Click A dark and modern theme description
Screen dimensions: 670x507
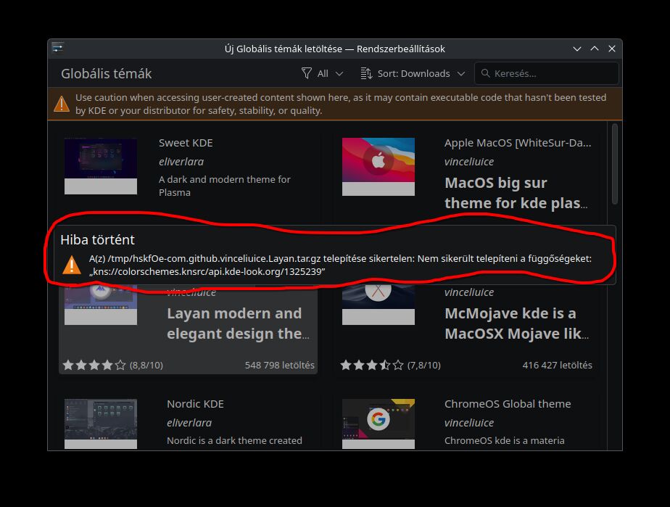[x=225, y=186]
